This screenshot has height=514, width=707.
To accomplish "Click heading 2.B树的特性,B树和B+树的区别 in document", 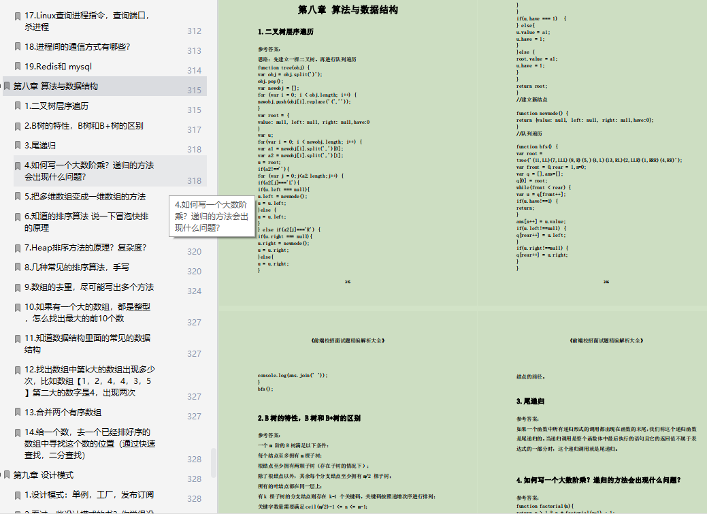I will pyautogui.click(x=309, y=418).
